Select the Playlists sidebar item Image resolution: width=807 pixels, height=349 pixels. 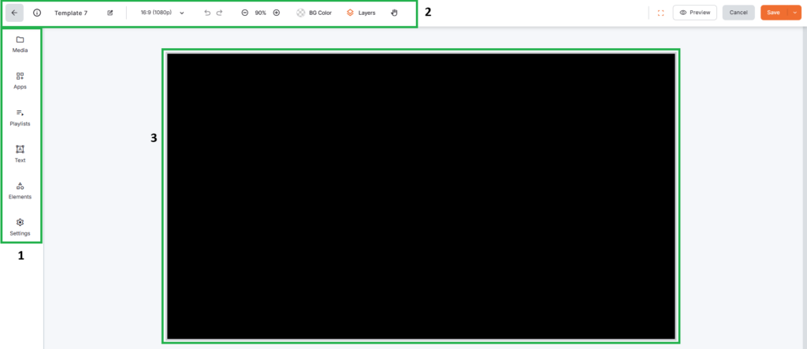[x=20, y=117]
